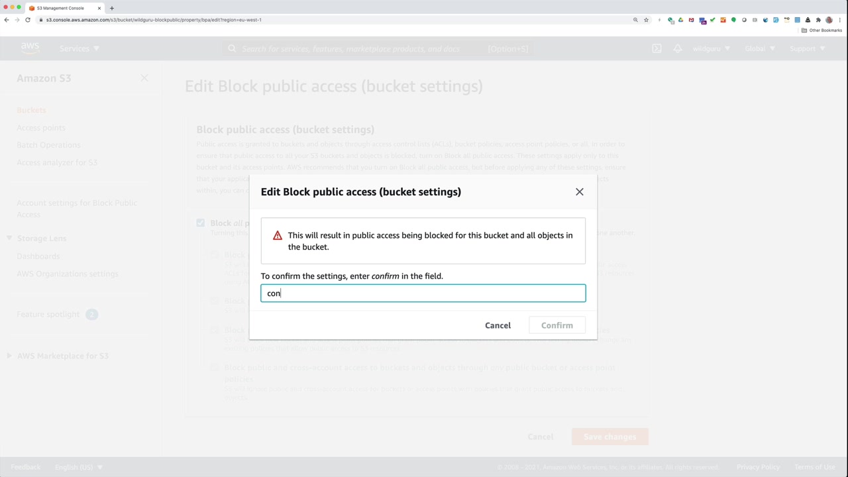
Task: Open the Google Drive extension icon
Action: [680, 20]
